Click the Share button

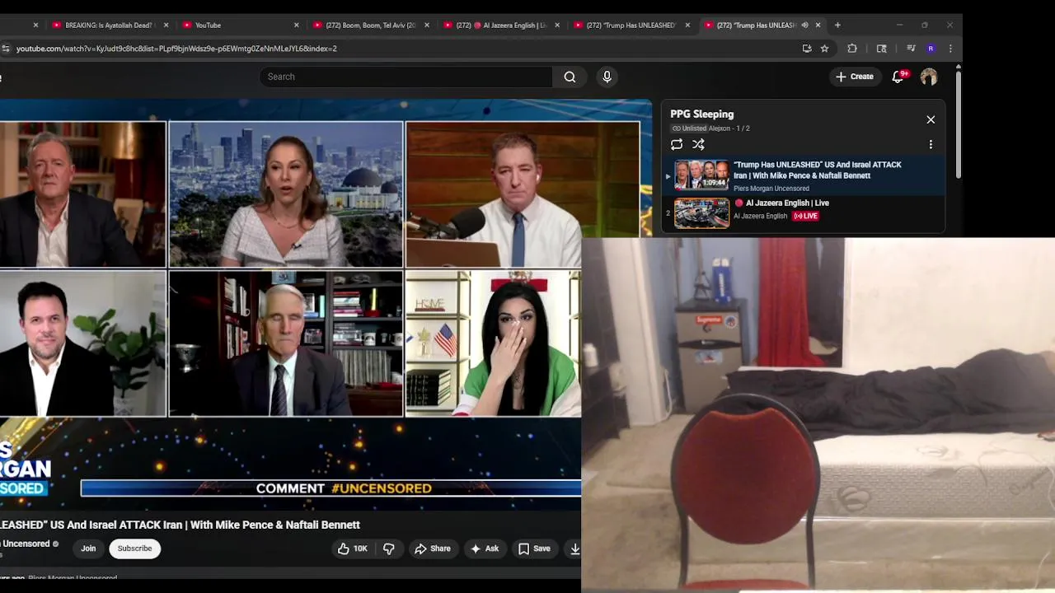click(433, 549)
